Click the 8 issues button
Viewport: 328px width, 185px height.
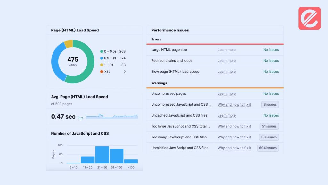[270, 104]
